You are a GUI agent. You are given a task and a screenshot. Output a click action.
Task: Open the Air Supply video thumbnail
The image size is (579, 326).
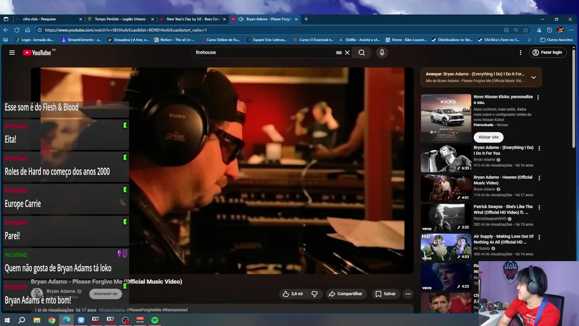point(446,247)
